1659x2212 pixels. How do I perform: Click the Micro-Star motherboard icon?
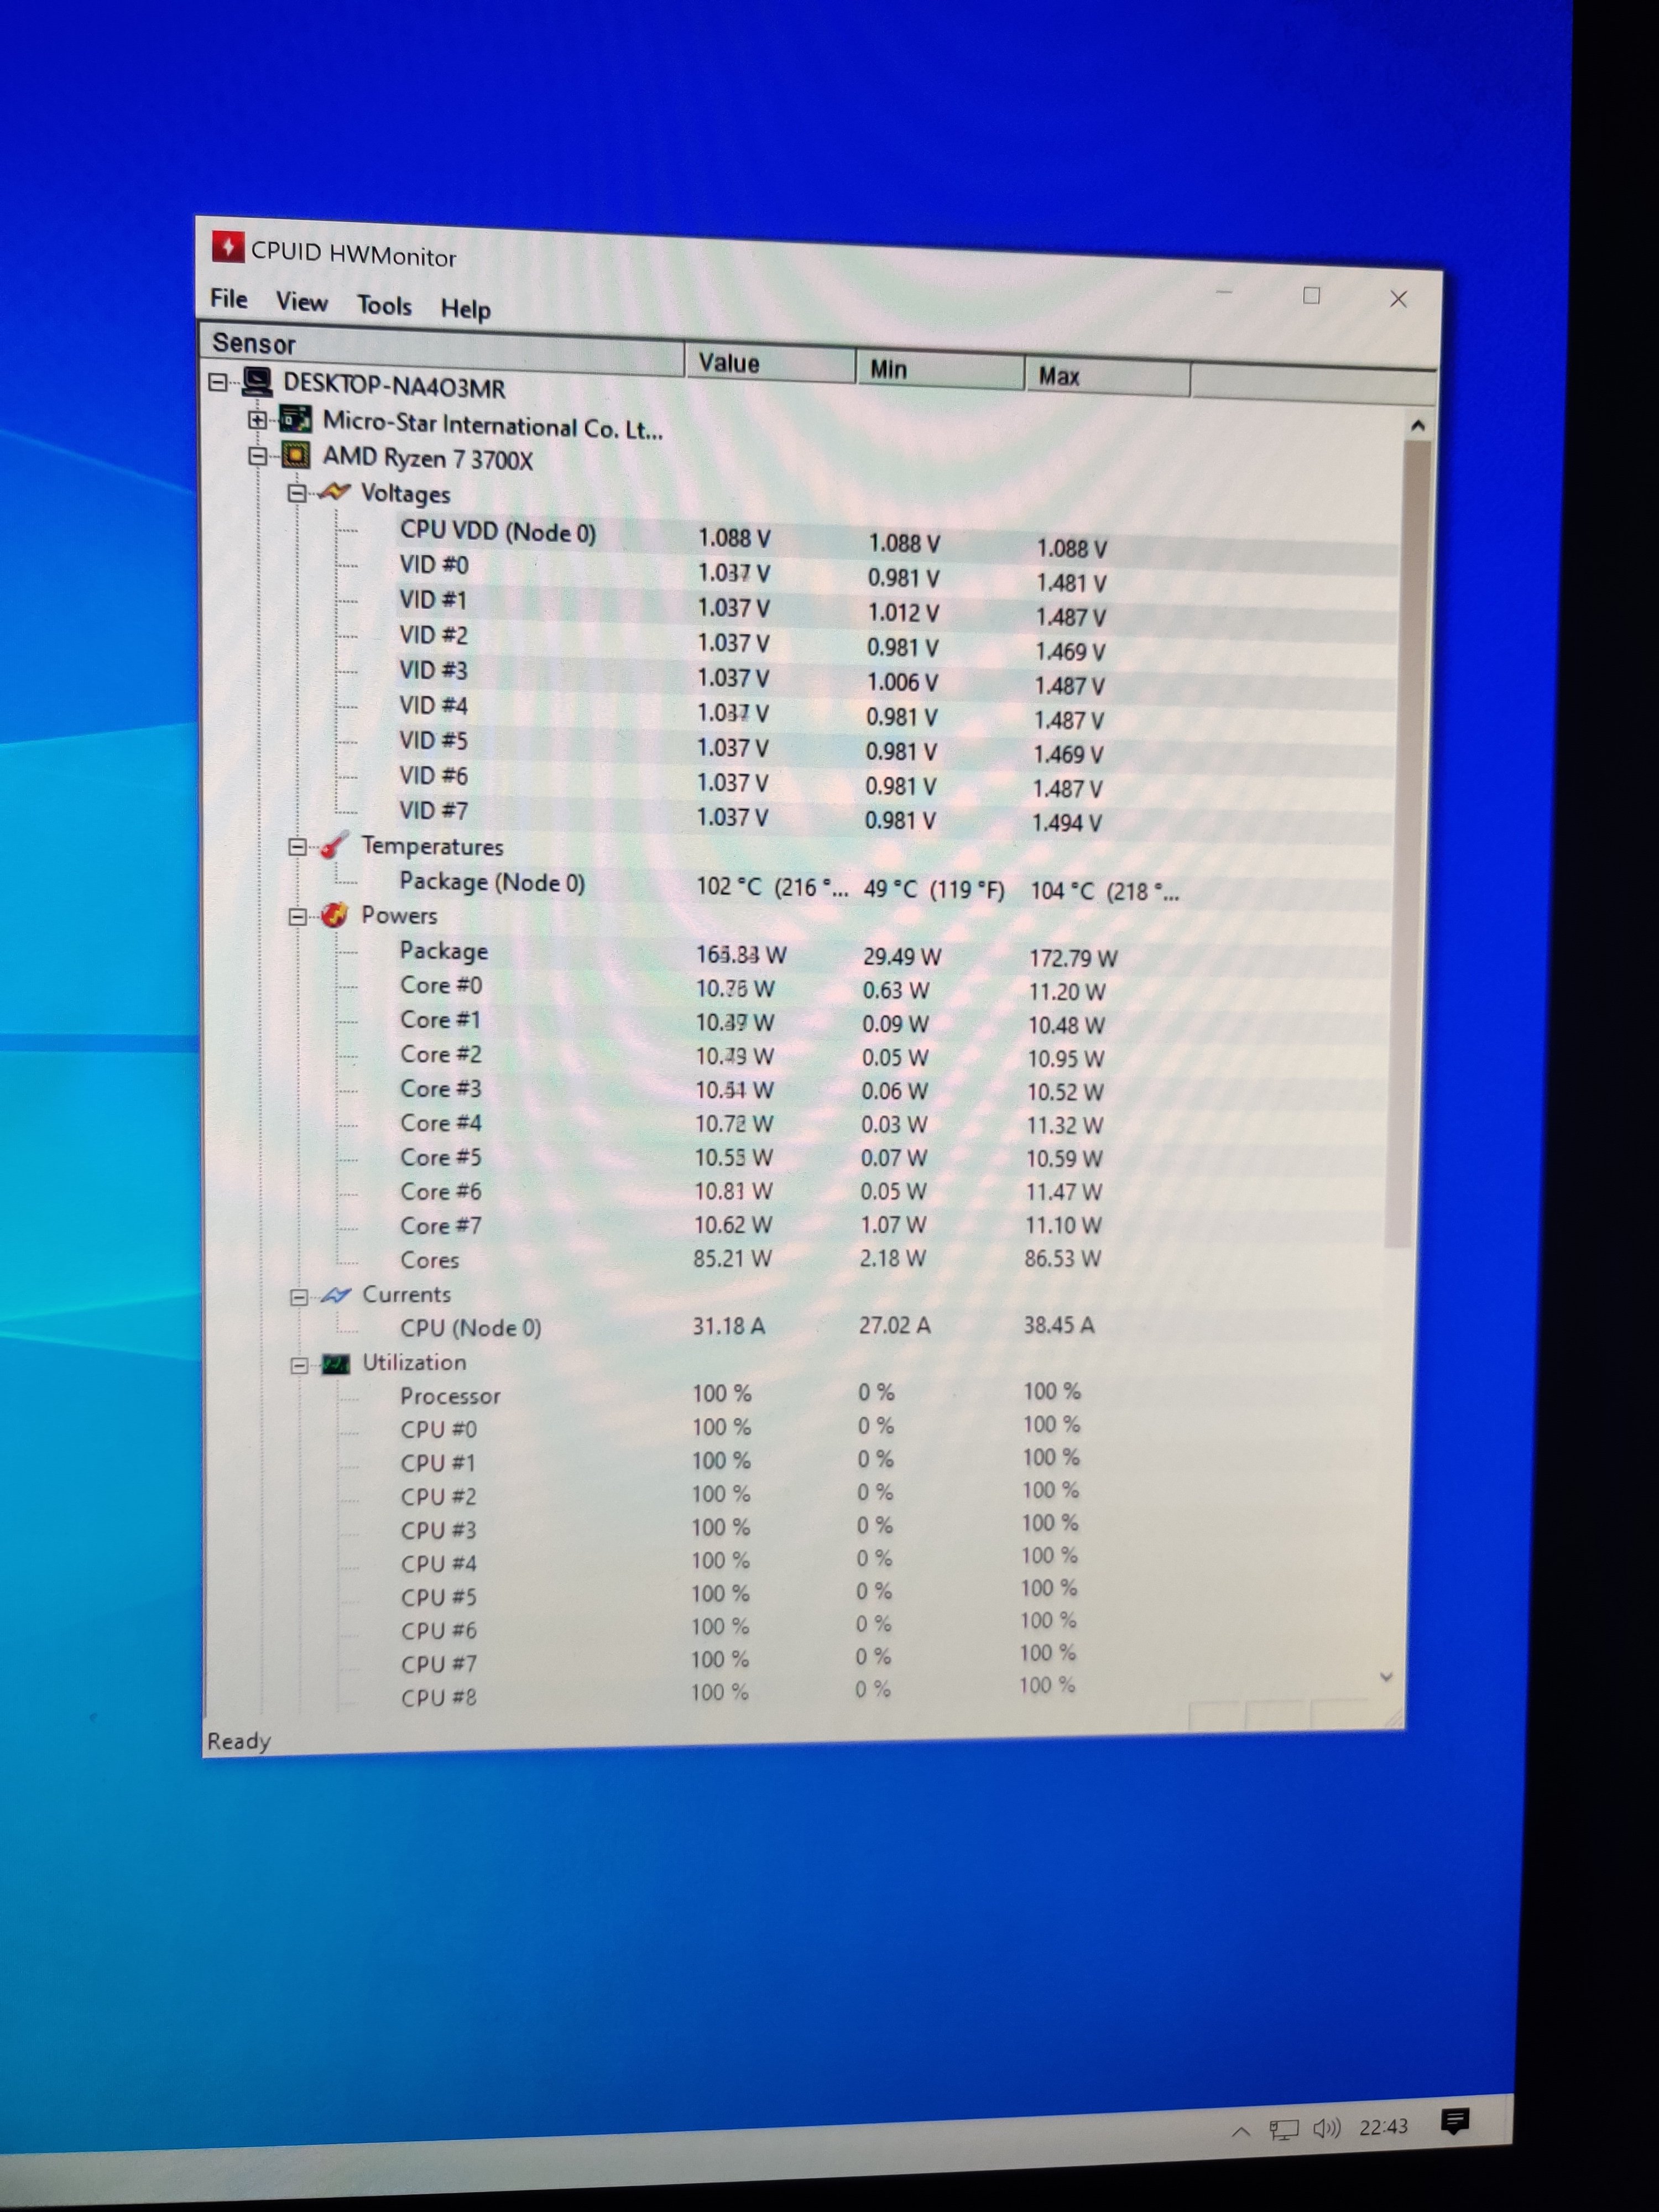[x=295, y=420]
